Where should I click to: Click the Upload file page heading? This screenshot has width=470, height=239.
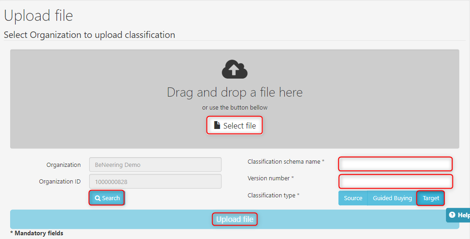coord(38,16)
